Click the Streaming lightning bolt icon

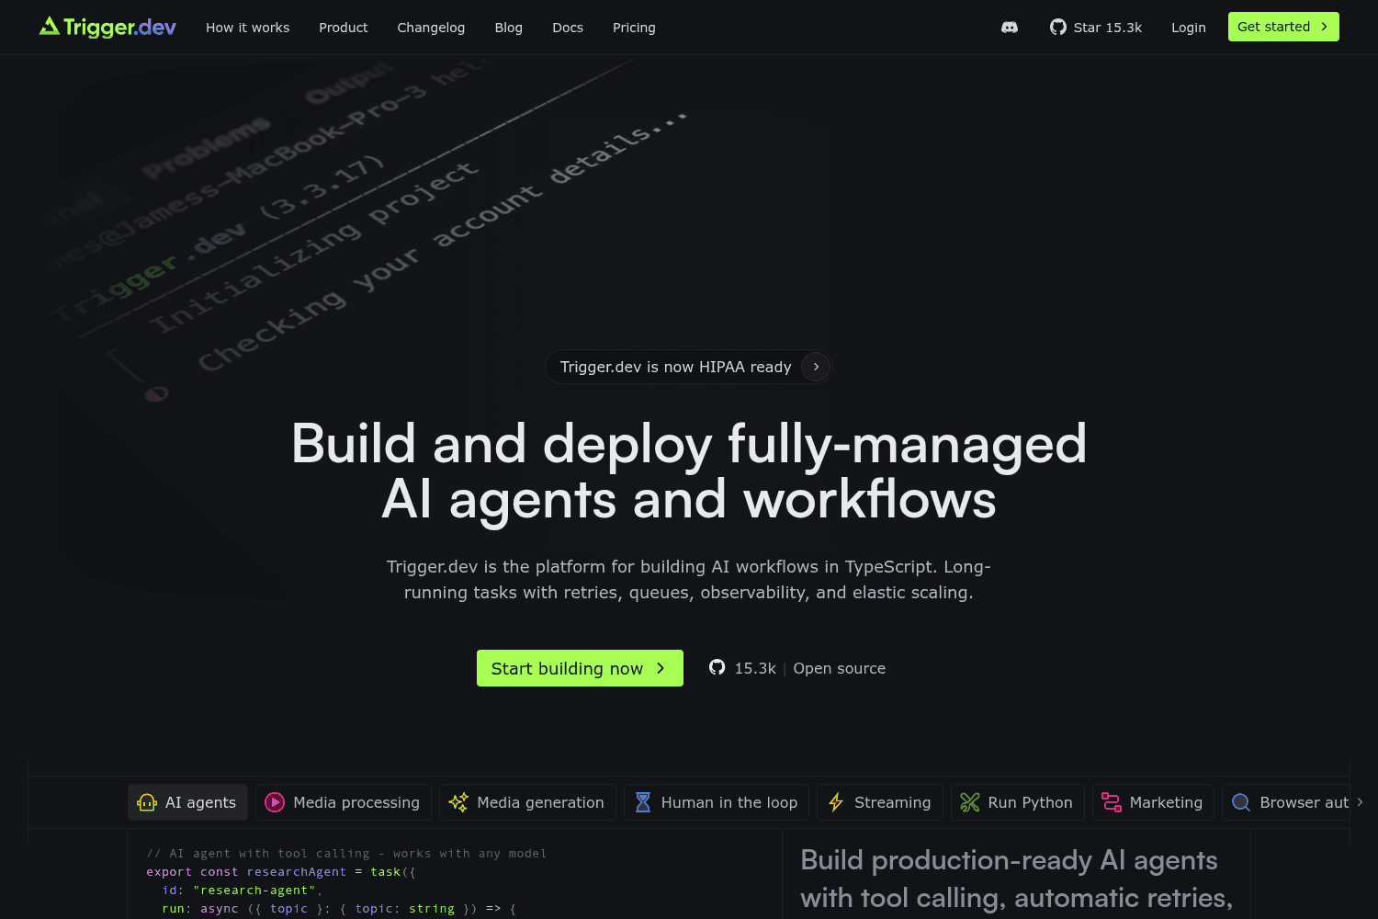click(836, 802)
